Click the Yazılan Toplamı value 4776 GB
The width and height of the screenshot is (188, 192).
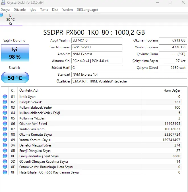click(173, 47)
